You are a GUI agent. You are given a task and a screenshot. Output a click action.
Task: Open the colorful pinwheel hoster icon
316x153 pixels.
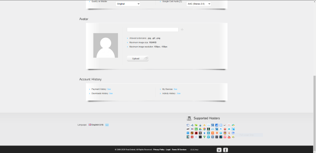pos(204,129)
